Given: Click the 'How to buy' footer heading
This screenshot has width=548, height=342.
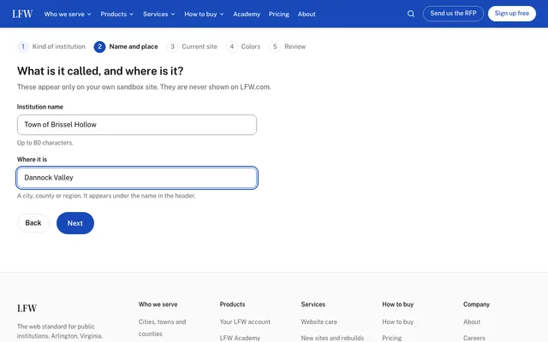Looking at the screenshot, I should 397,304.
